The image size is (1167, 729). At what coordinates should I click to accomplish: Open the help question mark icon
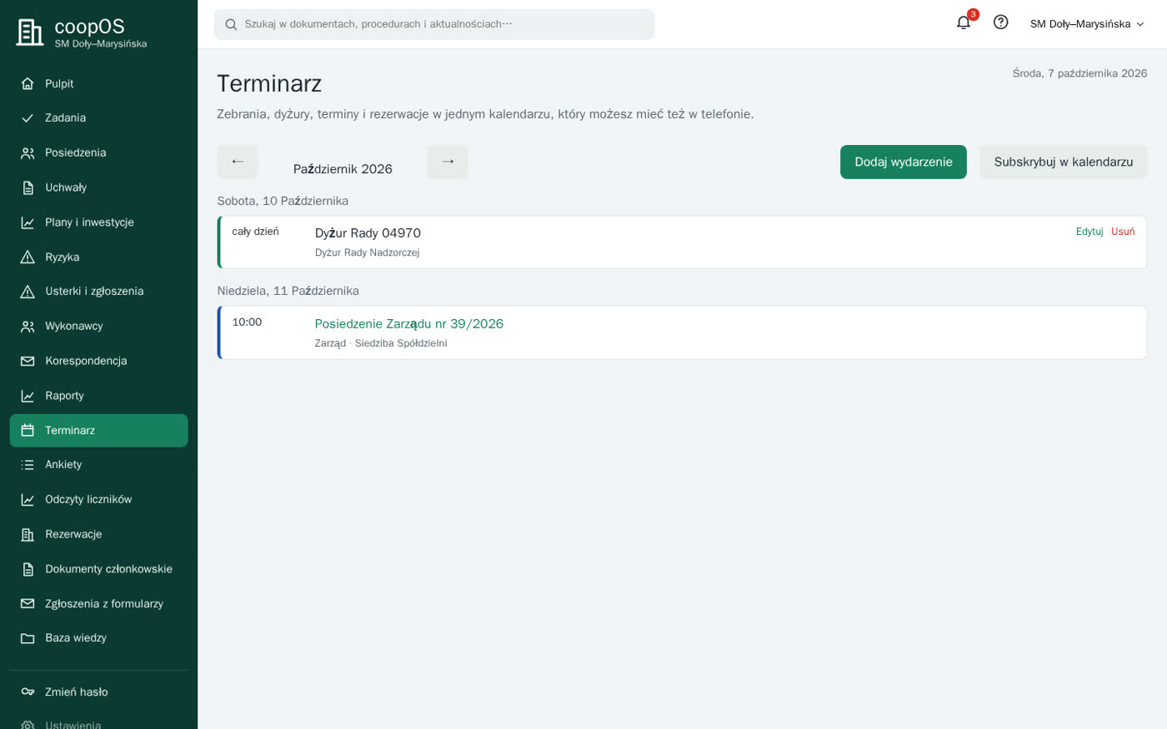pos(1001,22)
